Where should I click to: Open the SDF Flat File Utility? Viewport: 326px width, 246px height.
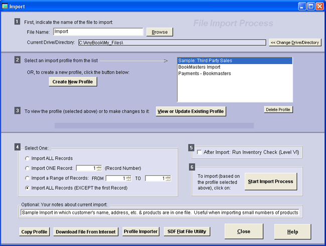(187, 231)
